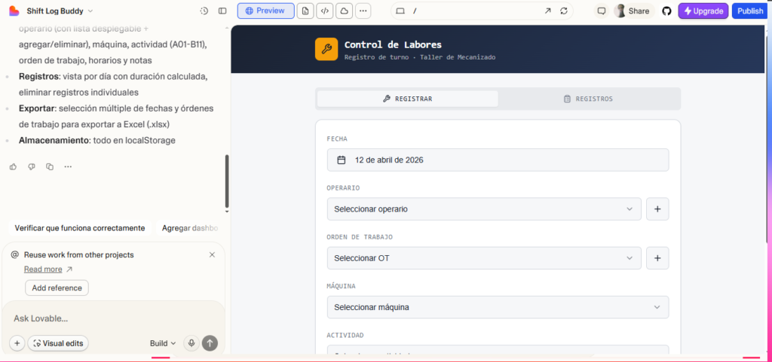Image resolution: width=772 pixels, height=362 pixels.
Task: Click the plus attach button in chat
Action: coord(17,343)
